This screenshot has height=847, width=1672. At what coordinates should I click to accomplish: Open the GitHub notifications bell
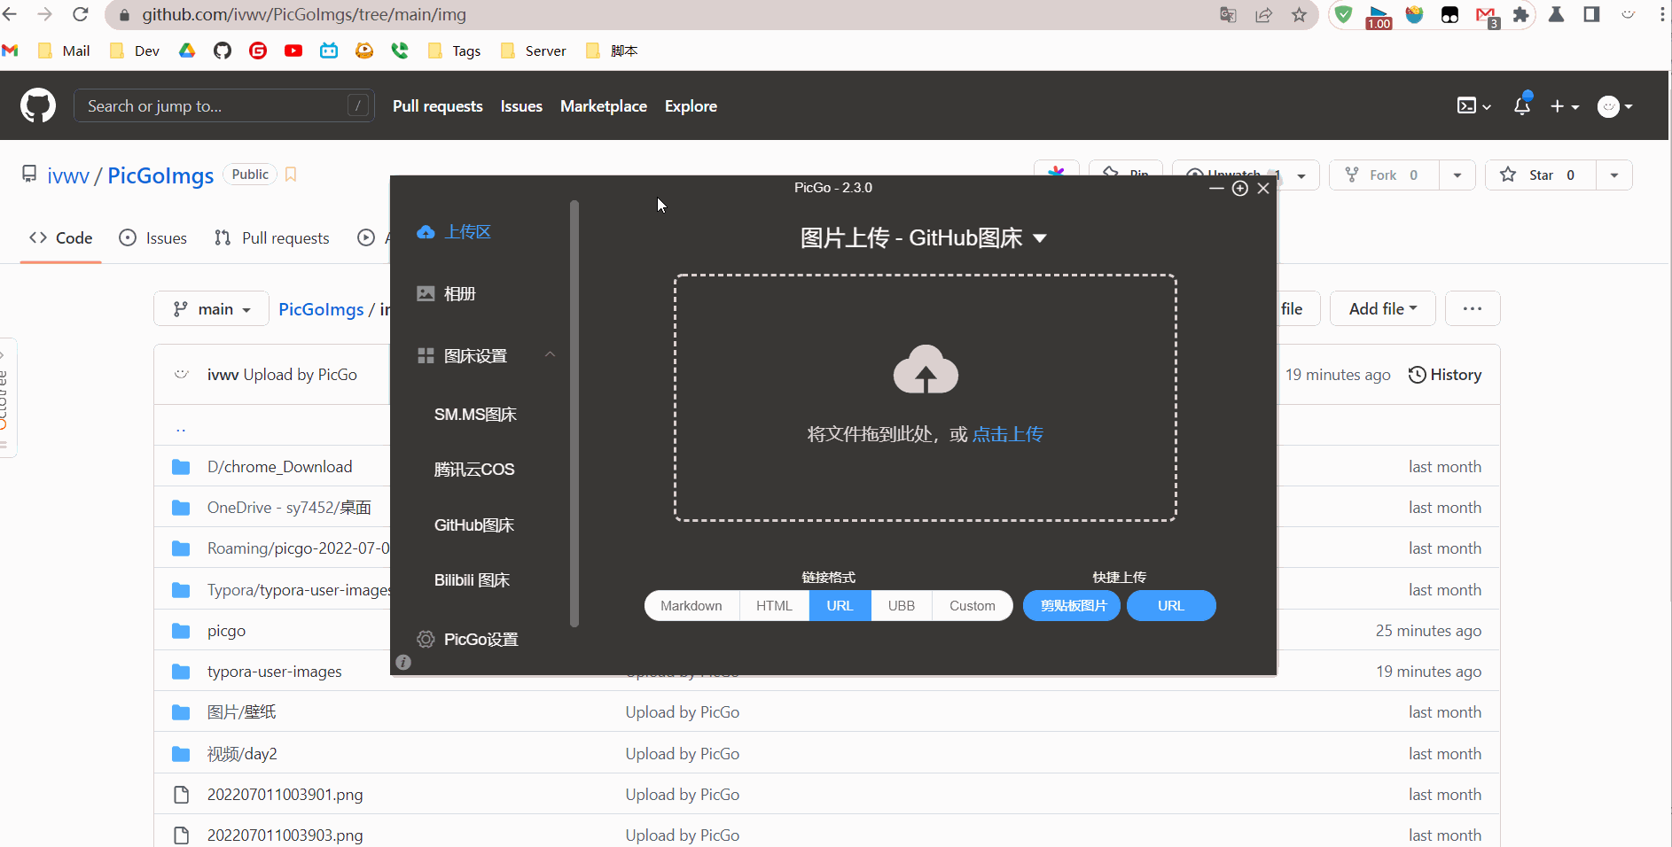(x=1522, y=105)
